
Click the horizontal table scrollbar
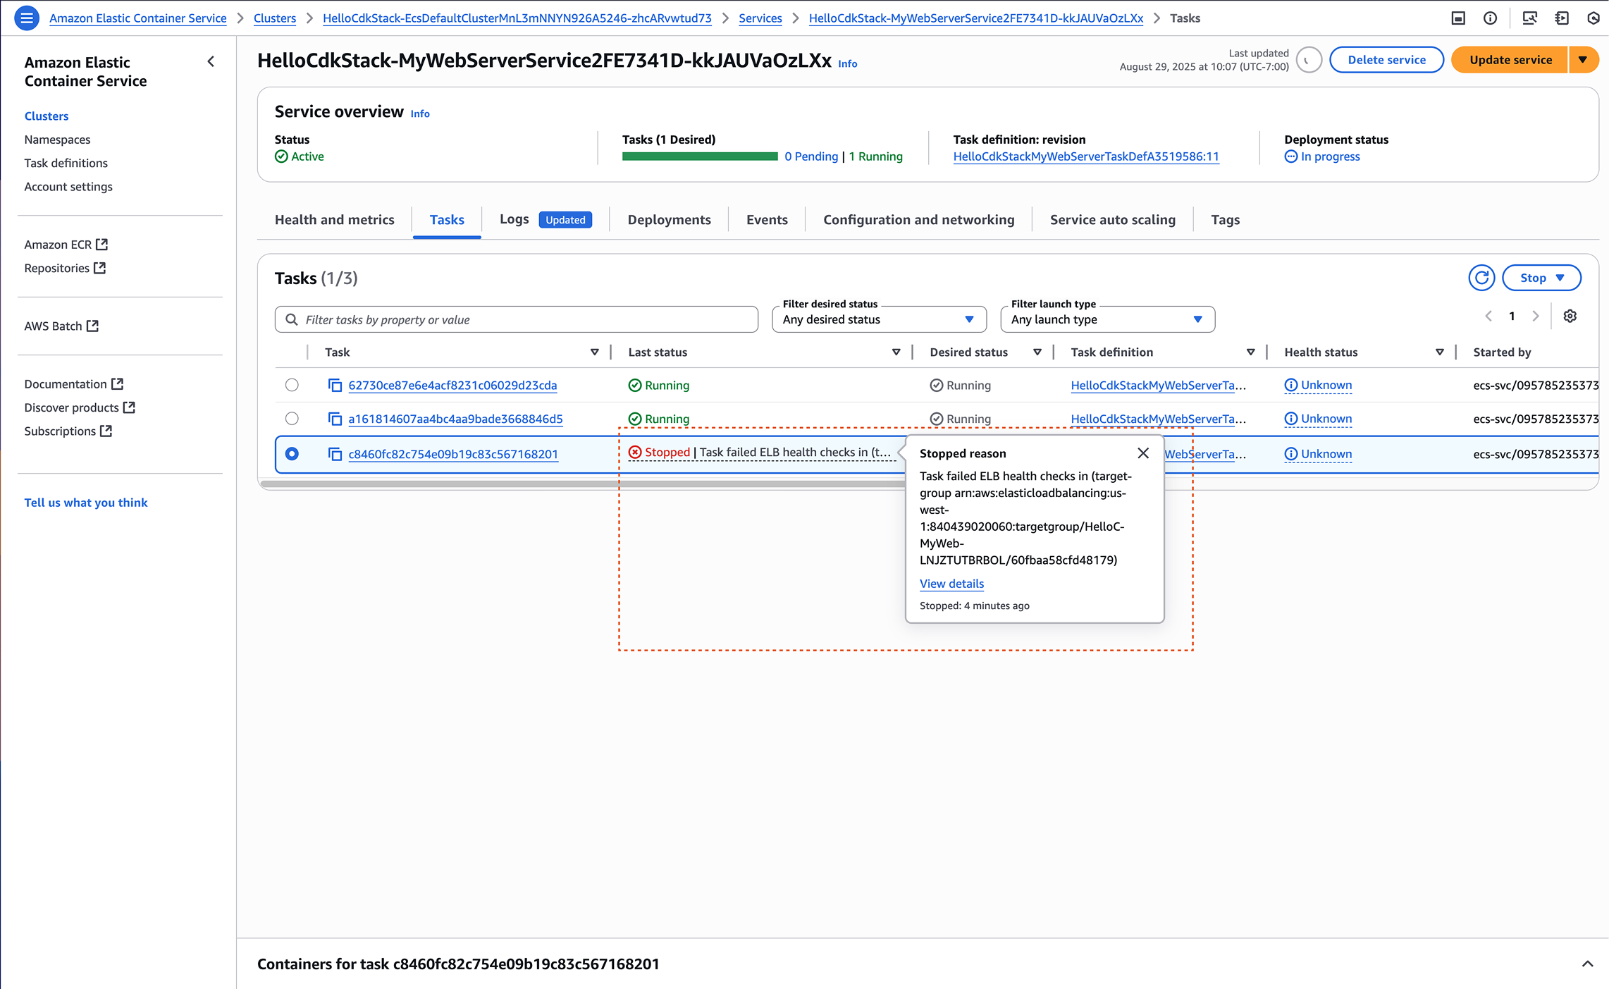(x=582, y=484)
